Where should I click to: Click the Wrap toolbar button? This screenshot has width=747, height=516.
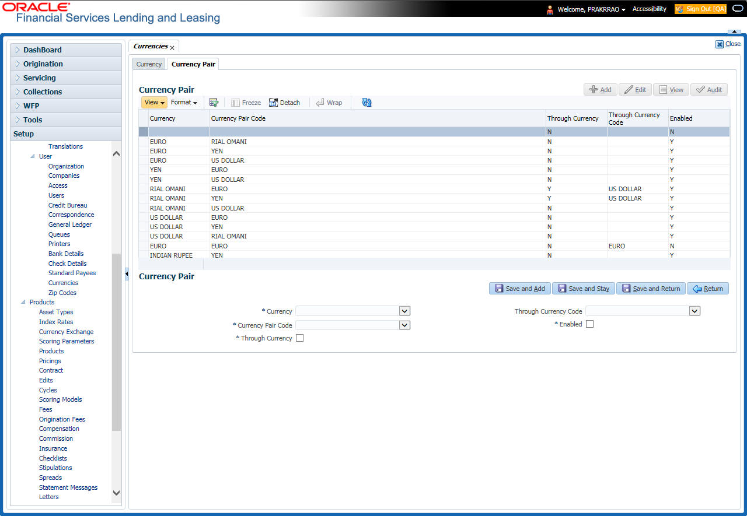[329, 103]
